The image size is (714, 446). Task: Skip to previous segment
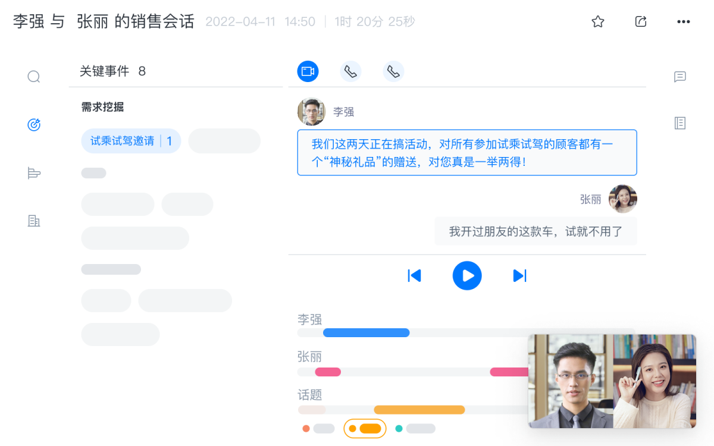[x=414, y=276]
